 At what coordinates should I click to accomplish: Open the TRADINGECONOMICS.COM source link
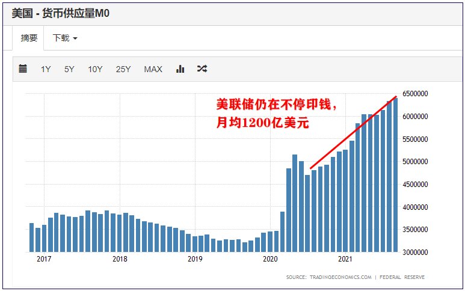point(340,277)
